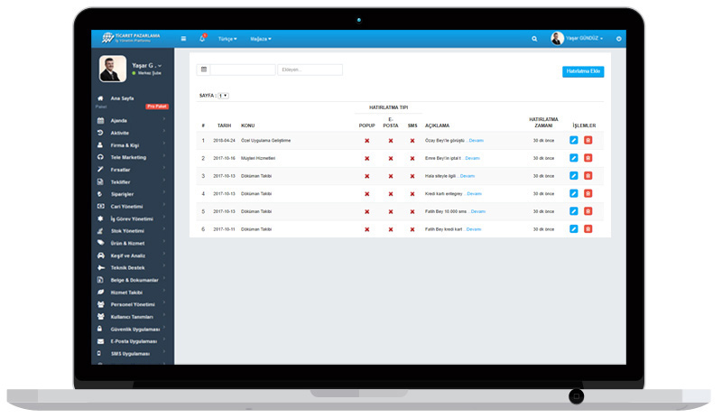
Task: Expand the Yaşar G. sidebar profile menu
Action: pyautogui.click(x=146, y=65)
